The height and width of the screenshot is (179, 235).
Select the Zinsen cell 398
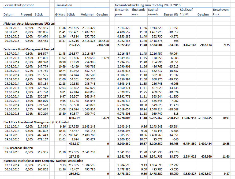(176, 41)
